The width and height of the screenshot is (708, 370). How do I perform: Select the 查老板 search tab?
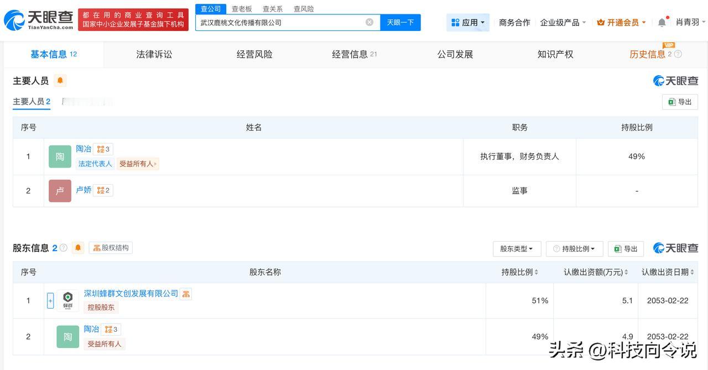242,9
